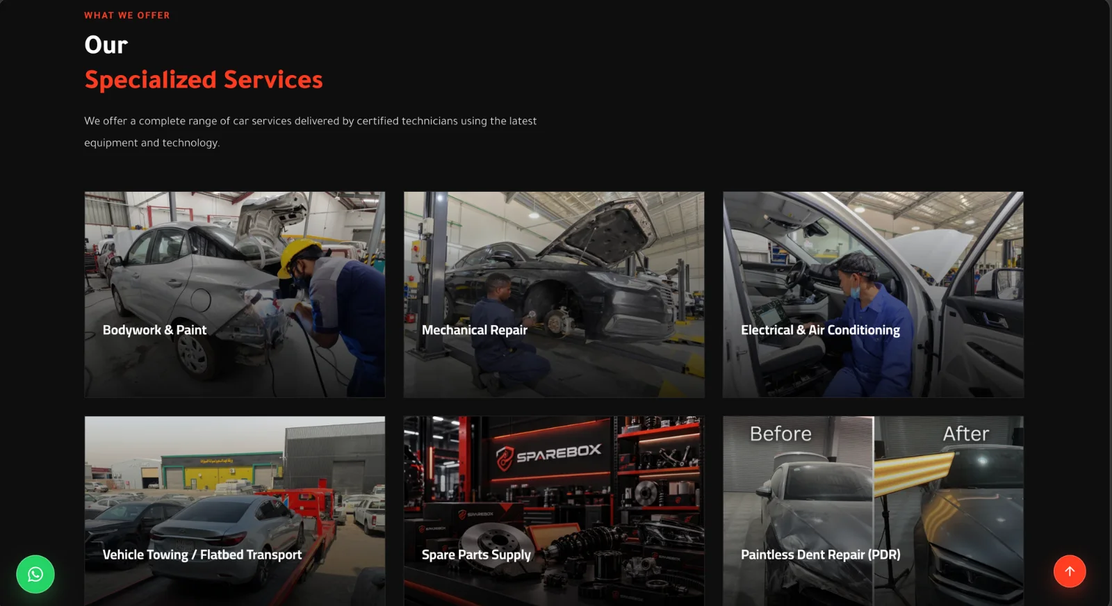Click the 'WHAT WE OFFER' label
Screen dimensions: 1112x606
[127, 15]
